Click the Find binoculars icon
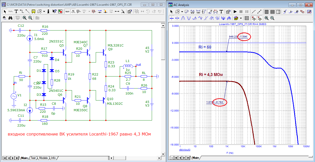The height and width of the screenshot is (162, 315). click(10, 18)
